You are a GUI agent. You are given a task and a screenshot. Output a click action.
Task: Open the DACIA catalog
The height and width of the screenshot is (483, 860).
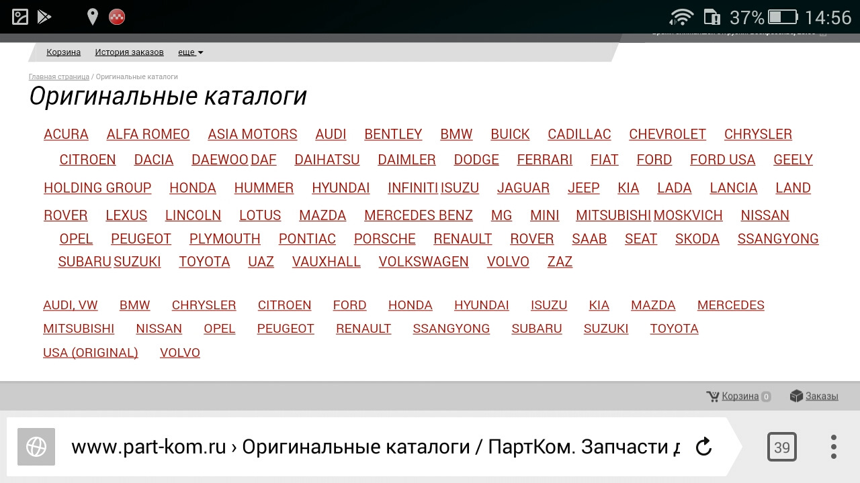tap(154, 160)
